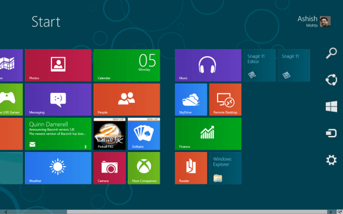The image size is (343, 214).
Task: Open the Xbox Companion tile
Action: 144,168
